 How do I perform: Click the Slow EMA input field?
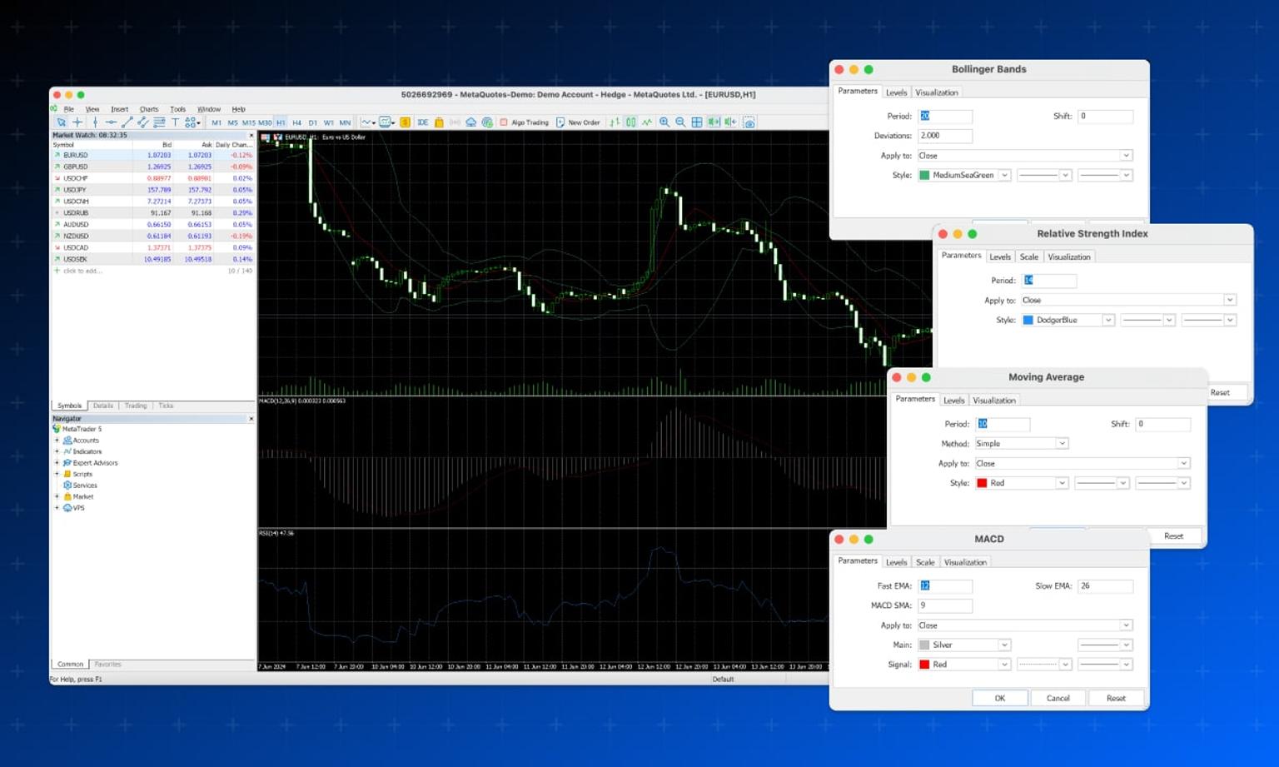click(1105, 586)
